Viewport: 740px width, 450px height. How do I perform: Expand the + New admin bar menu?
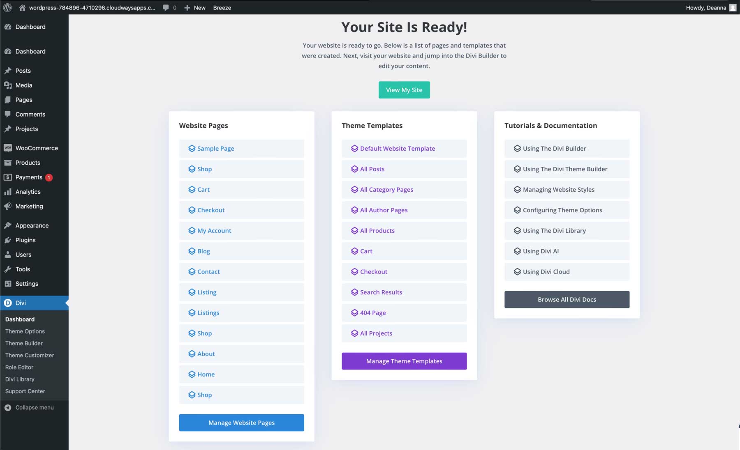point(195,7)
